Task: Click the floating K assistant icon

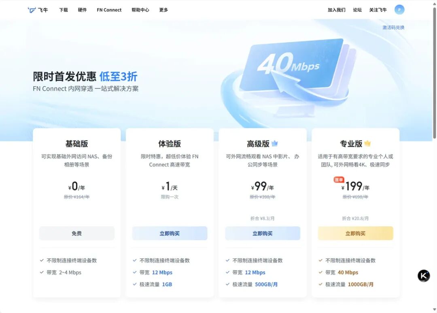Action: point(423,276)
